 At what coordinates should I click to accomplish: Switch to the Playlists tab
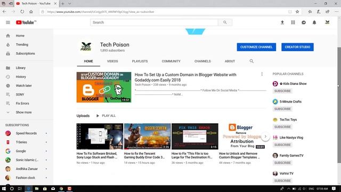pos(140,61)
